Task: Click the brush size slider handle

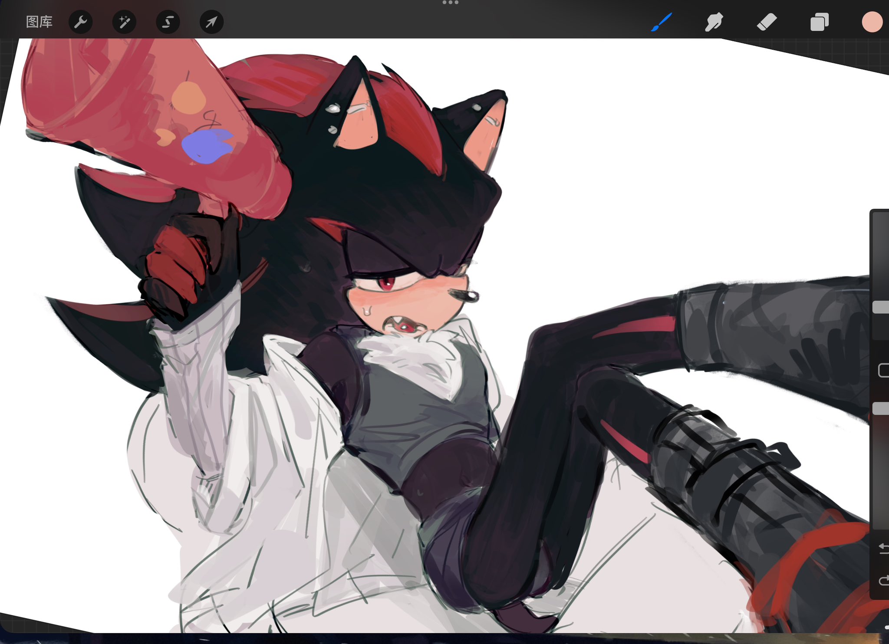Action: 881,307
